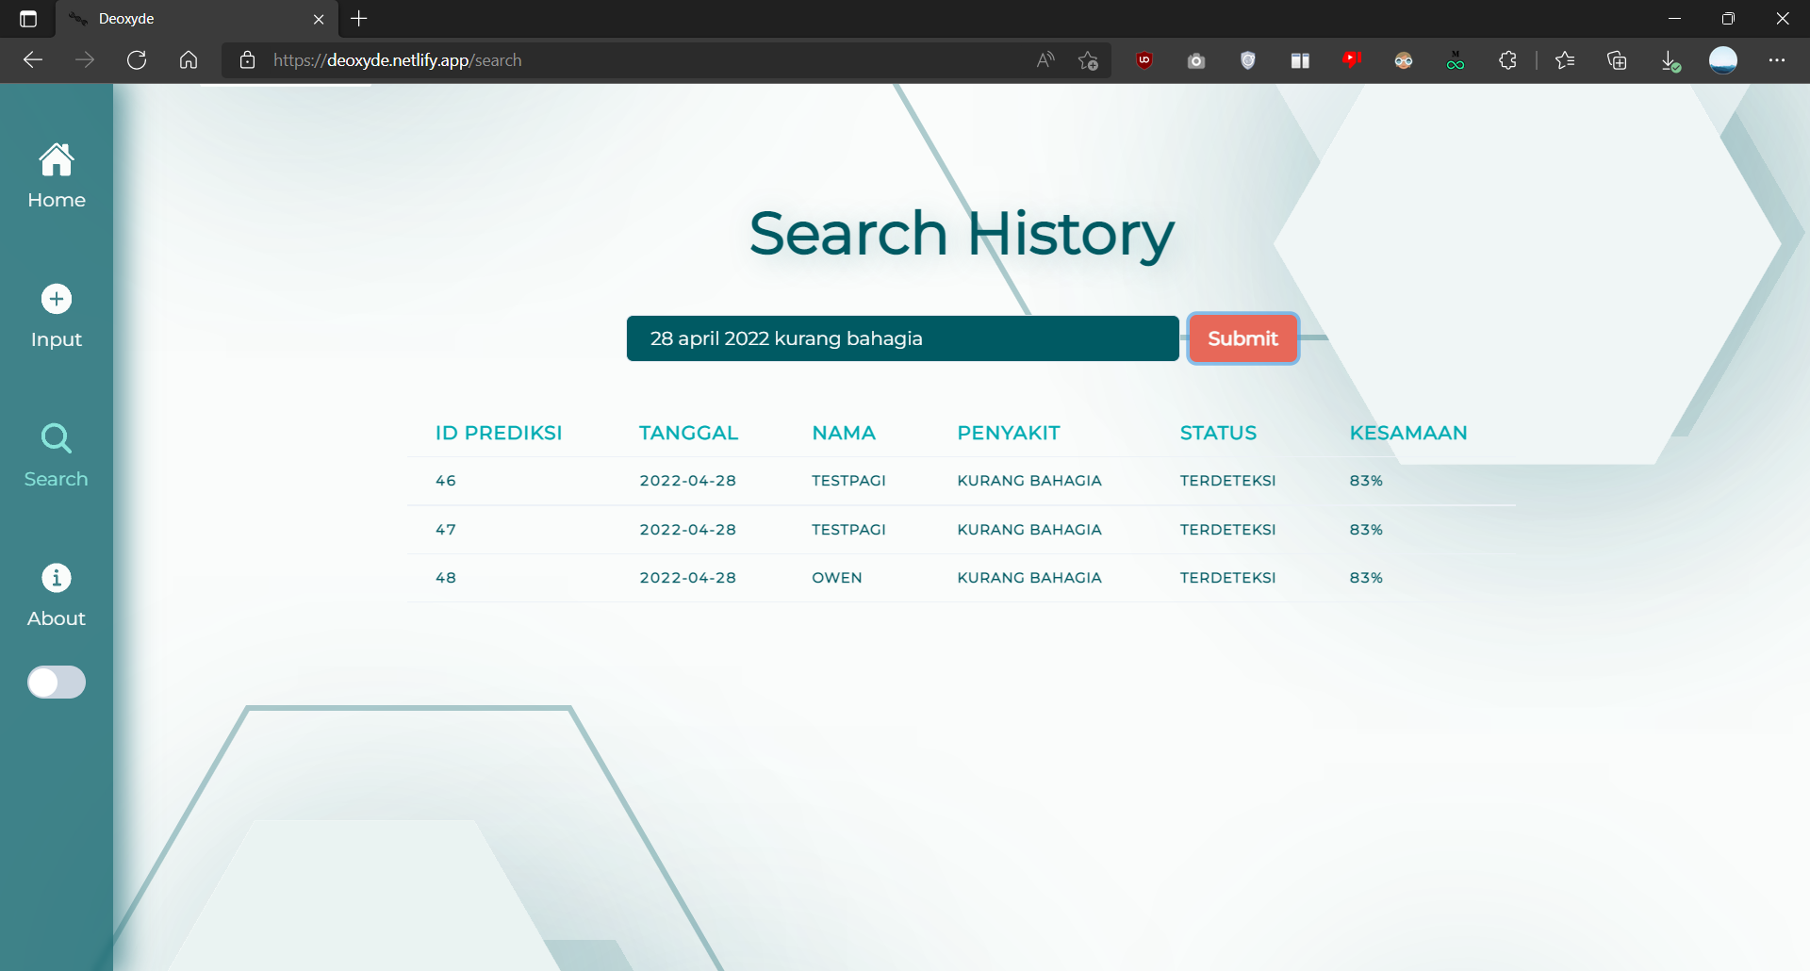
Task: Open browser Collections
Action: coord(1617,60)
